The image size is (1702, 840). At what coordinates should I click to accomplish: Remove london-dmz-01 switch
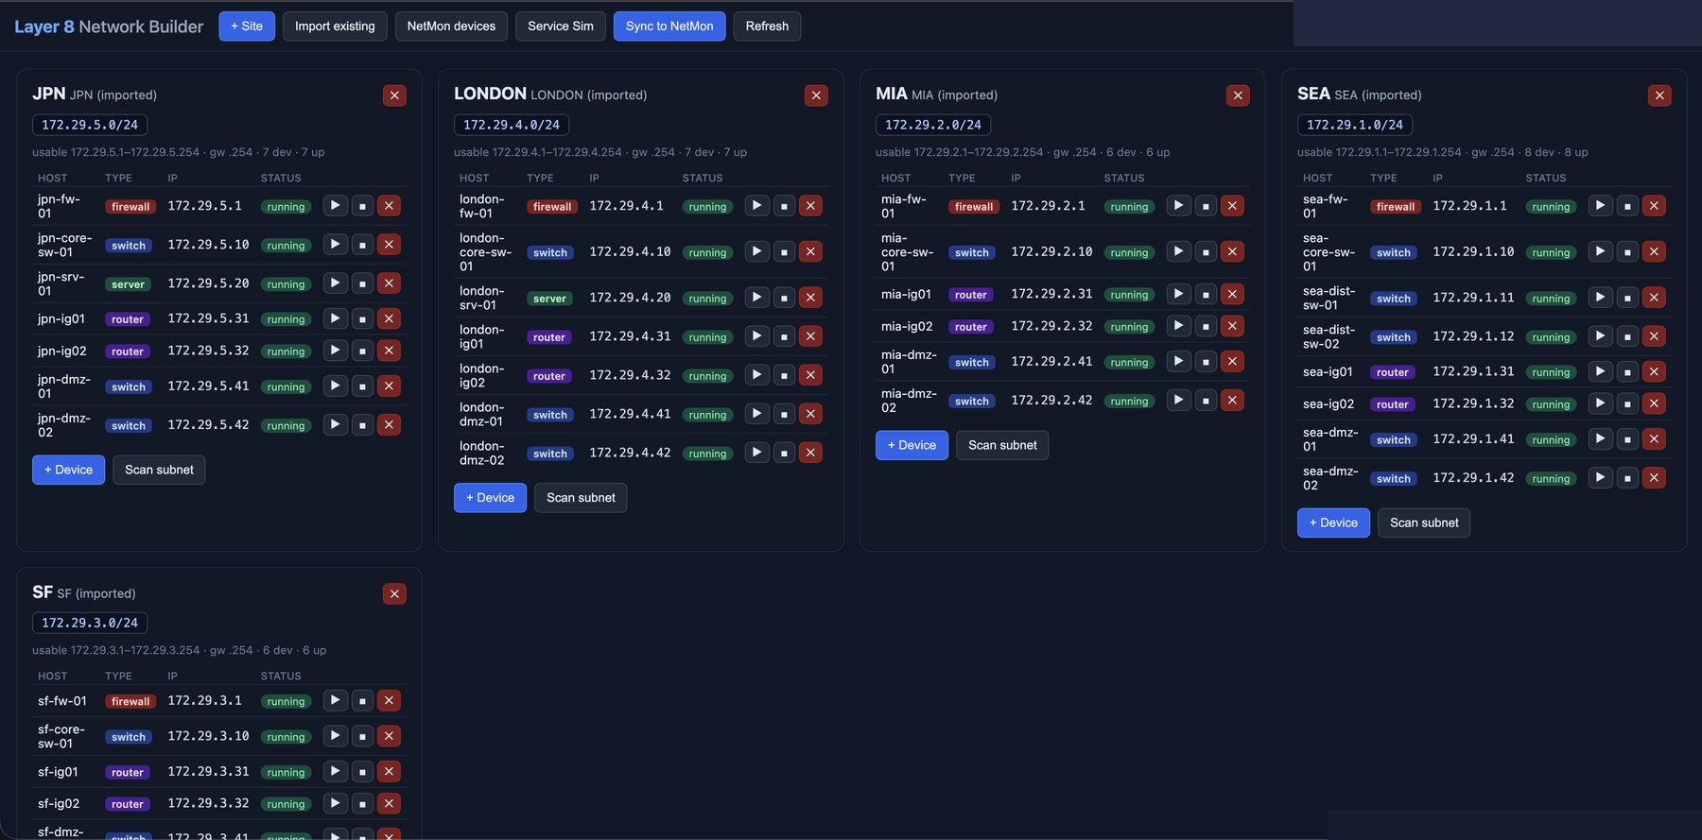pos(810,414)
